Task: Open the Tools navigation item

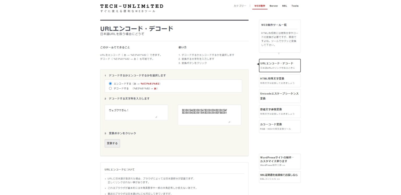Action: point(295,6)
